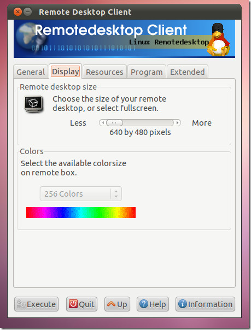This screenshot has width=251, height=330.
Task: Click the slider's left arrow to decrease size
Action: 103,122
